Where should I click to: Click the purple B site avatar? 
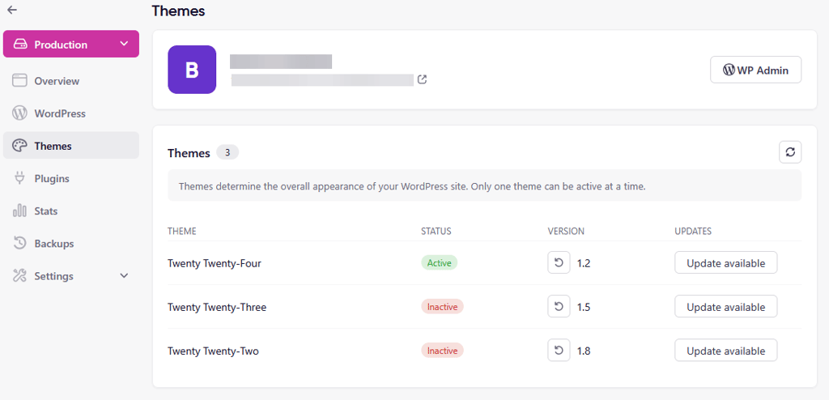[192, 70]
